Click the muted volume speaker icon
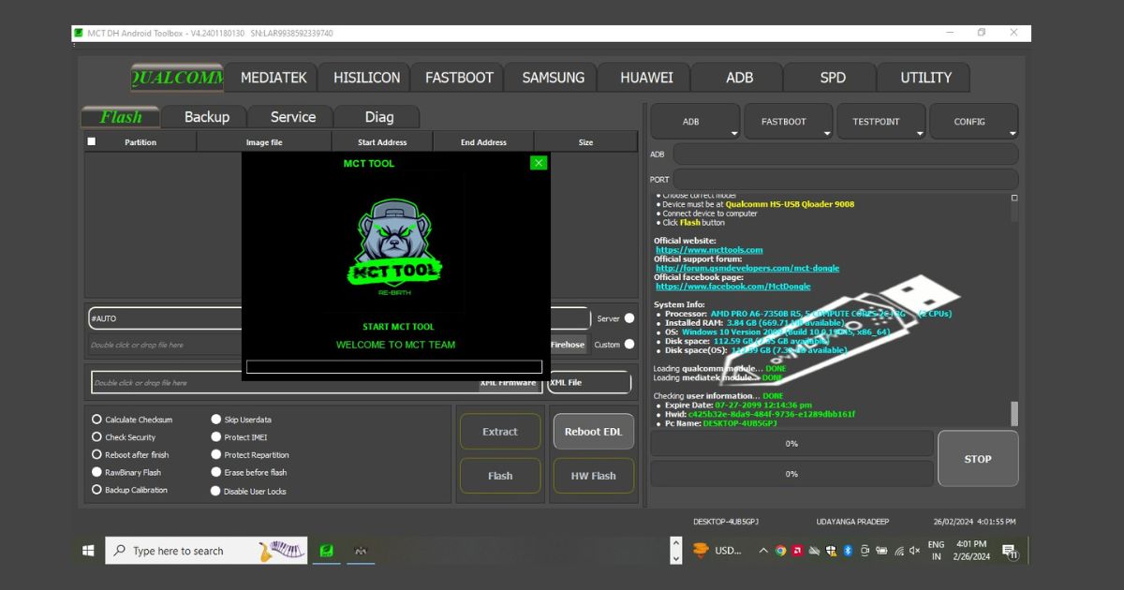1124x590 pixels. 914,551
